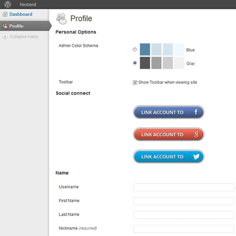This screenshot has width=236, height=236.
Task: Click the lightest Blue scheme swatch
Action: [179, 50]
